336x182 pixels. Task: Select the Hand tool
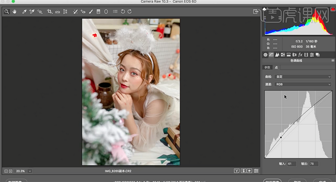click(x=14, y=12)
